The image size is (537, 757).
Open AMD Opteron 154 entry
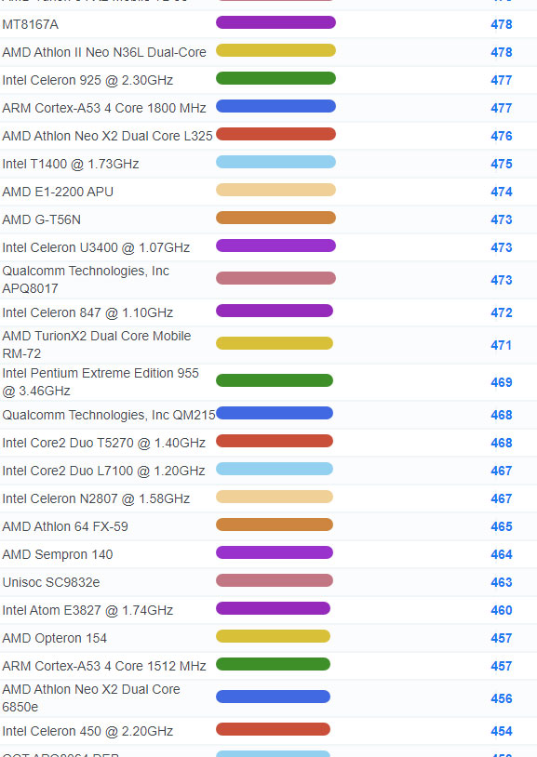[54, 638]
